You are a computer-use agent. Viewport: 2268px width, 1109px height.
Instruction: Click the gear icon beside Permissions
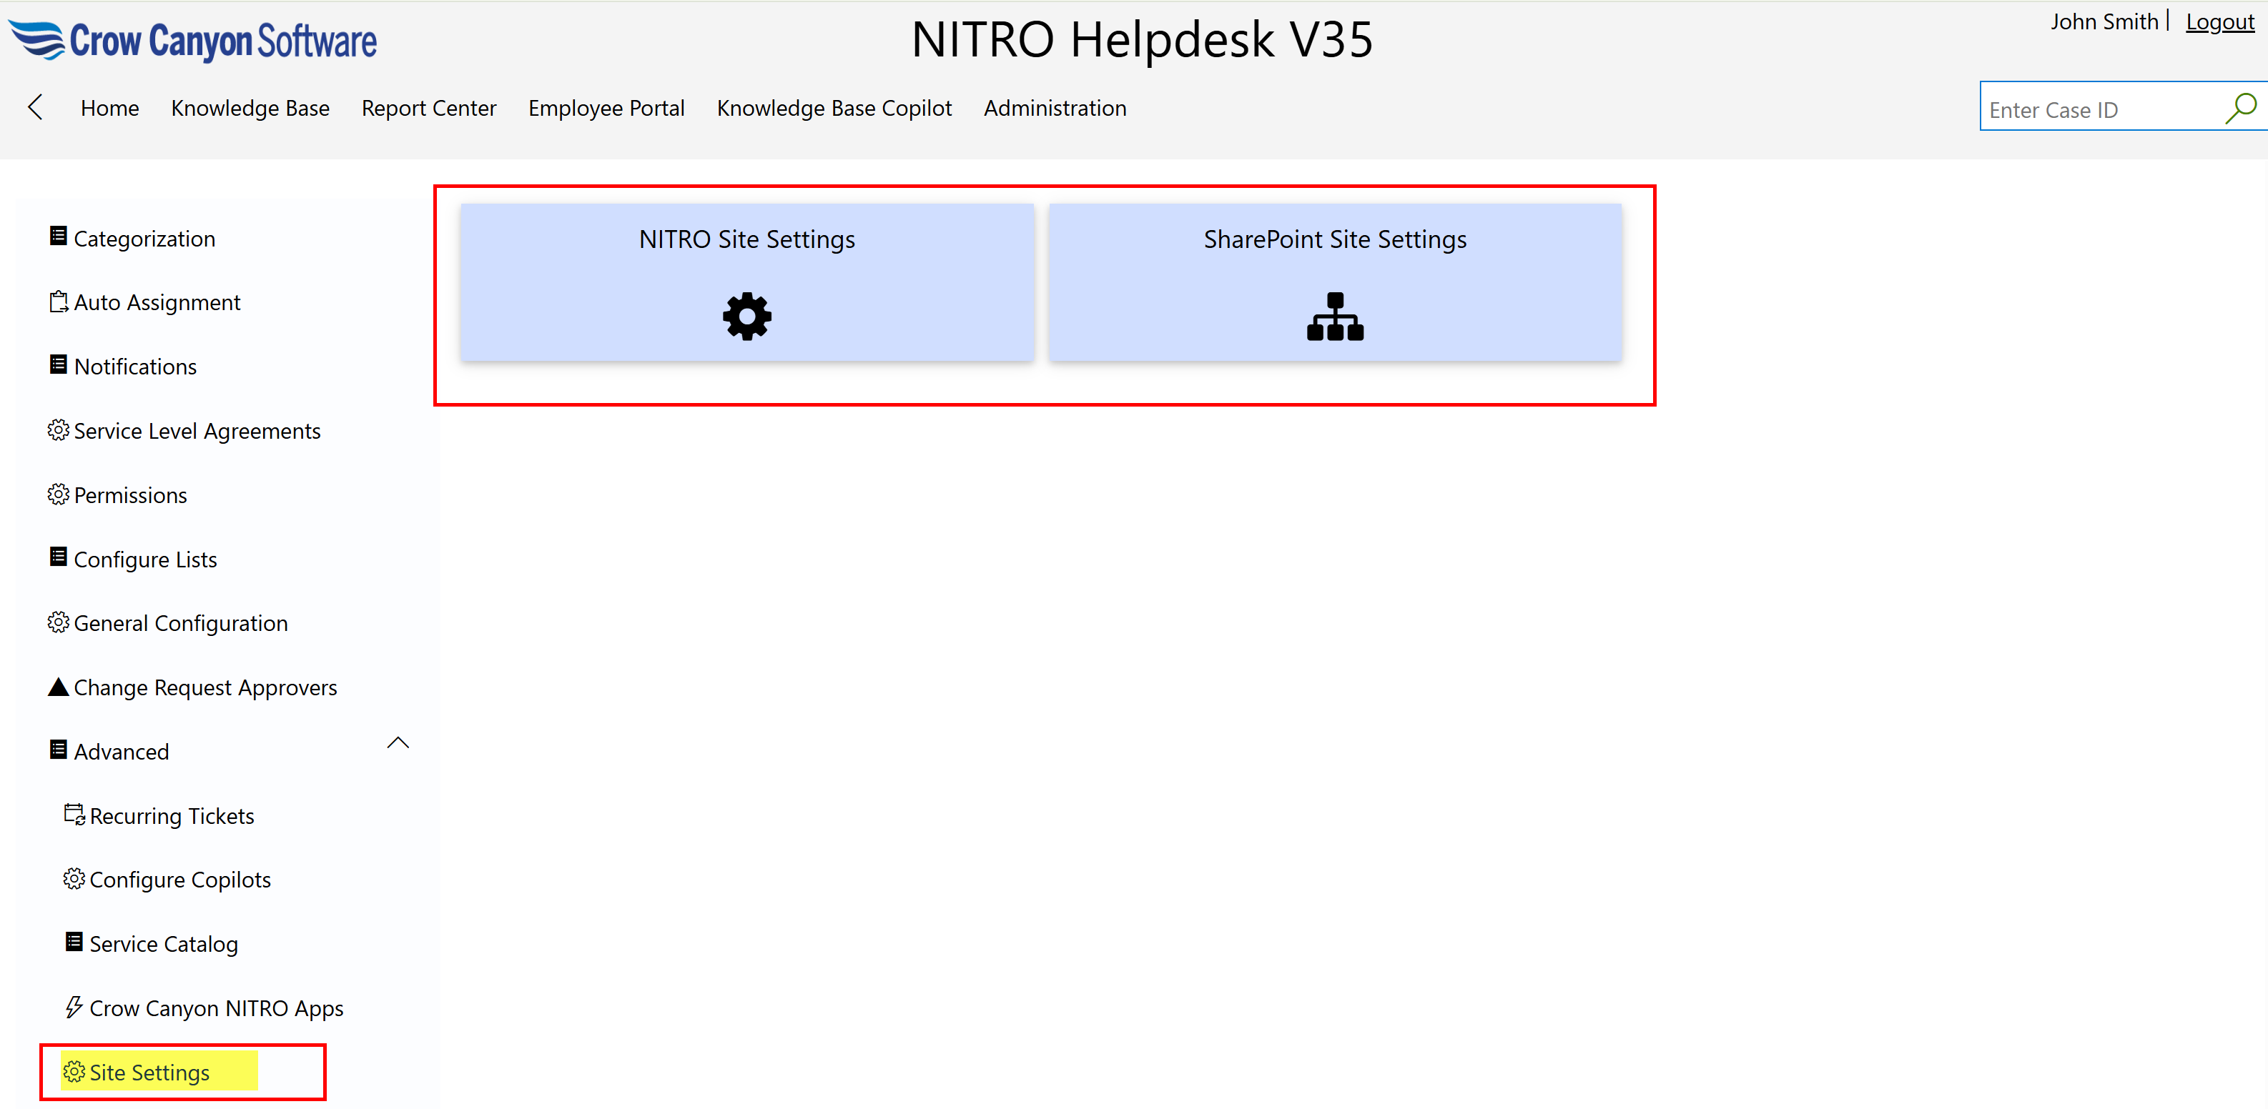[58, 494]
